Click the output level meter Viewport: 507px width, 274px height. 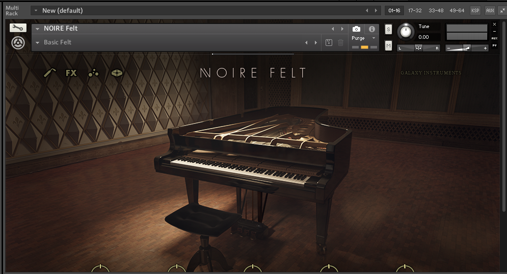(467, 32)
